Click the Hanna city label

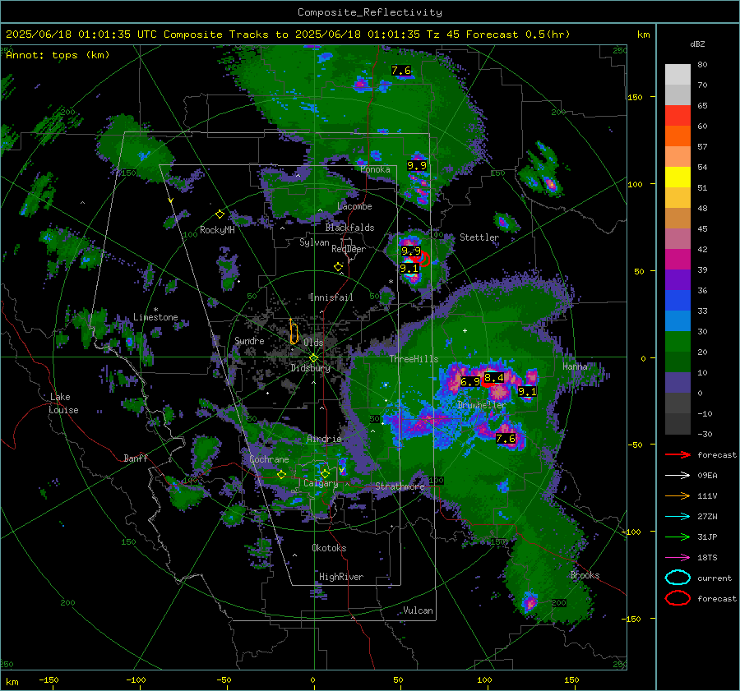click(x=575, y=366)
